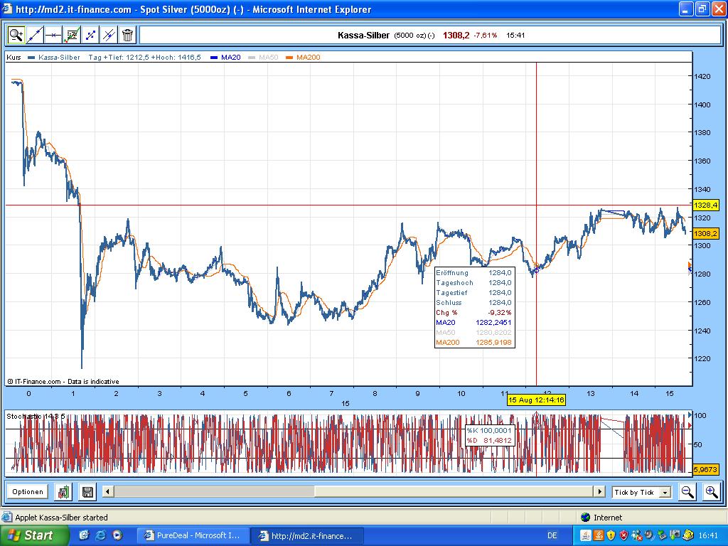Open the Windows Start menu
The width and height of the screenshot is (728, 546).
click(29, 535)
